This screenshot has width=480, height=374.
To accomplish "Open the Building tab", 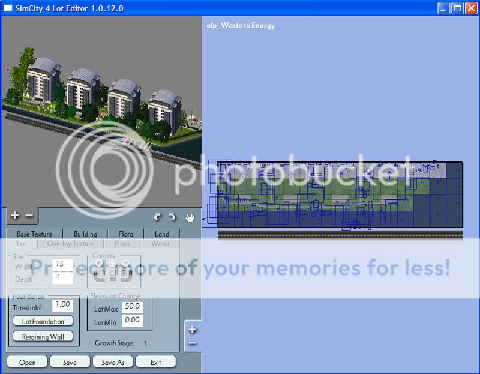I will coord(85,234).
